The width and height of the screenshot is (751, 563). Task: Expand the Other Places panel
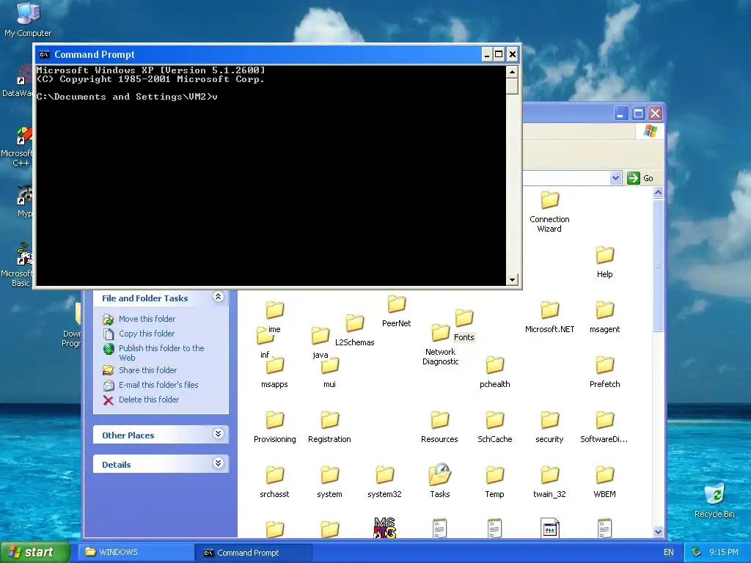[x=218, y=434]
